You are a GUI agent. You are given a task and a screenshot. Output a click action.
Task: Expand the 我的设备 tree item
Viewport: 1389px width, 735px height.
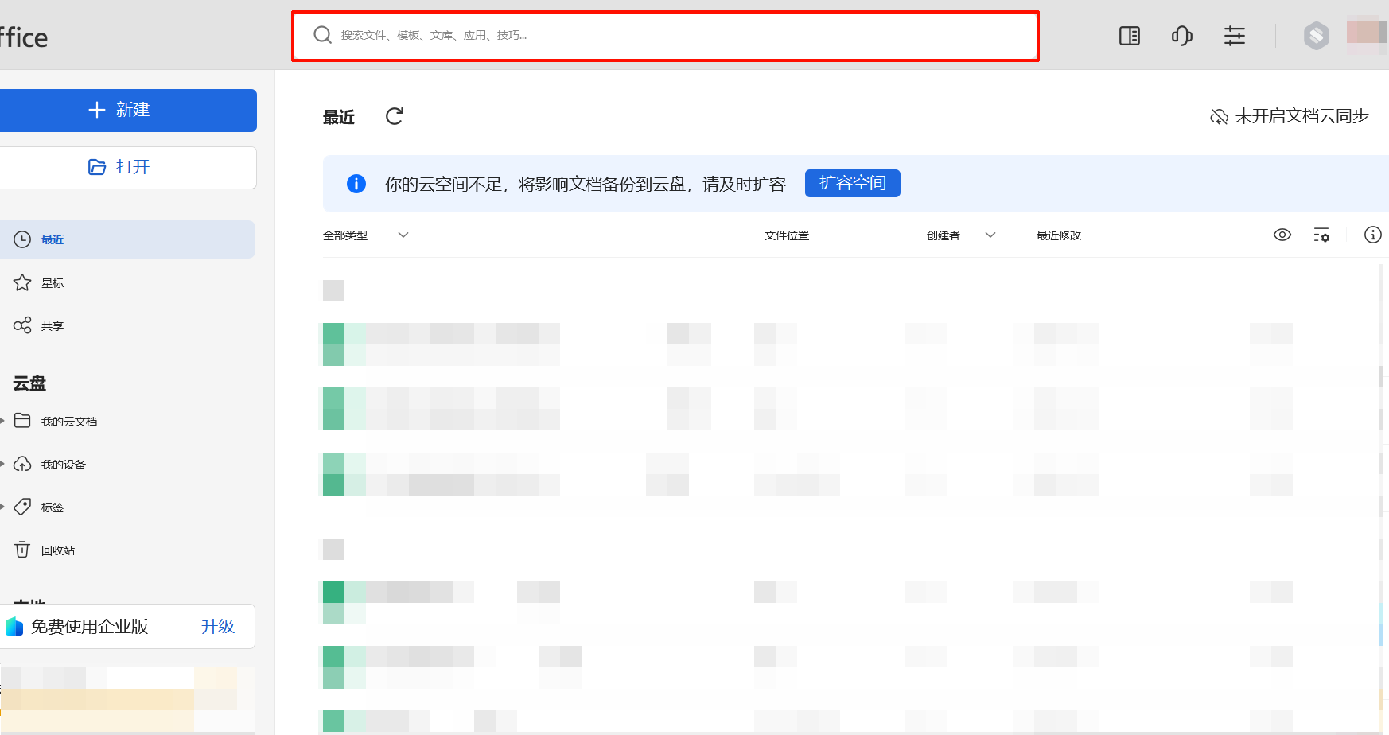coord(3,464)
